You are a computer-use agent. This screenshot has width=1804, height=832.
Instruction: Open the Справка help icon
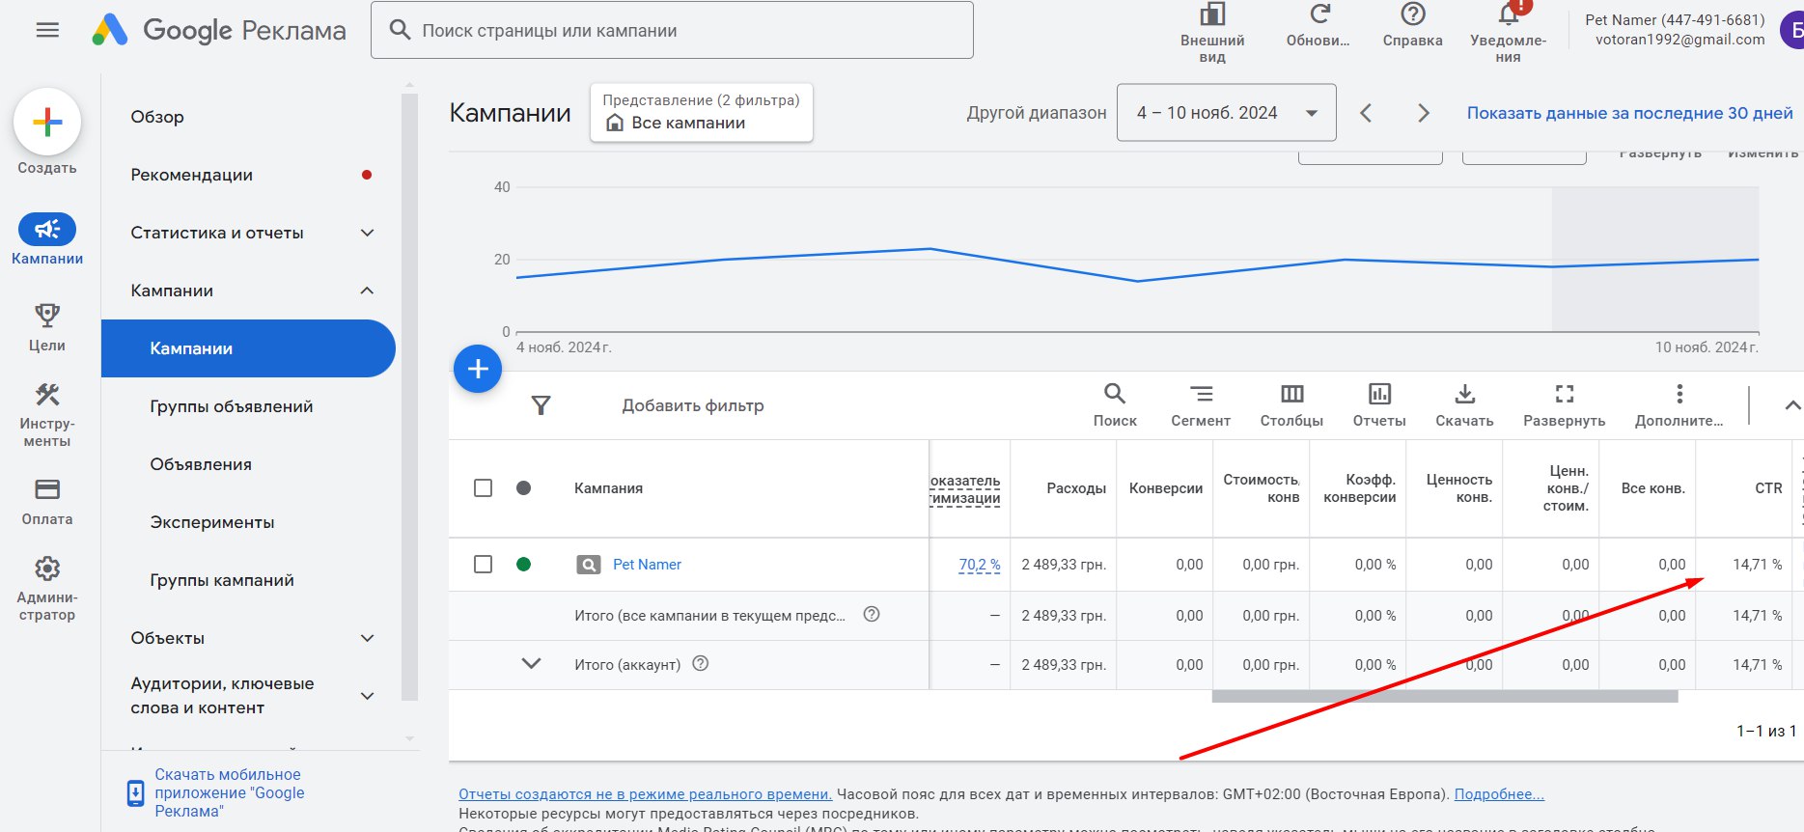(x=1413, y=14)
